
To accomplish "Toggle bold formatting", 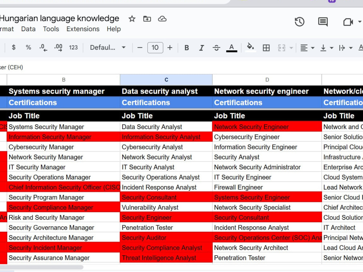I will pyautogui.click(x=187, y=48).
